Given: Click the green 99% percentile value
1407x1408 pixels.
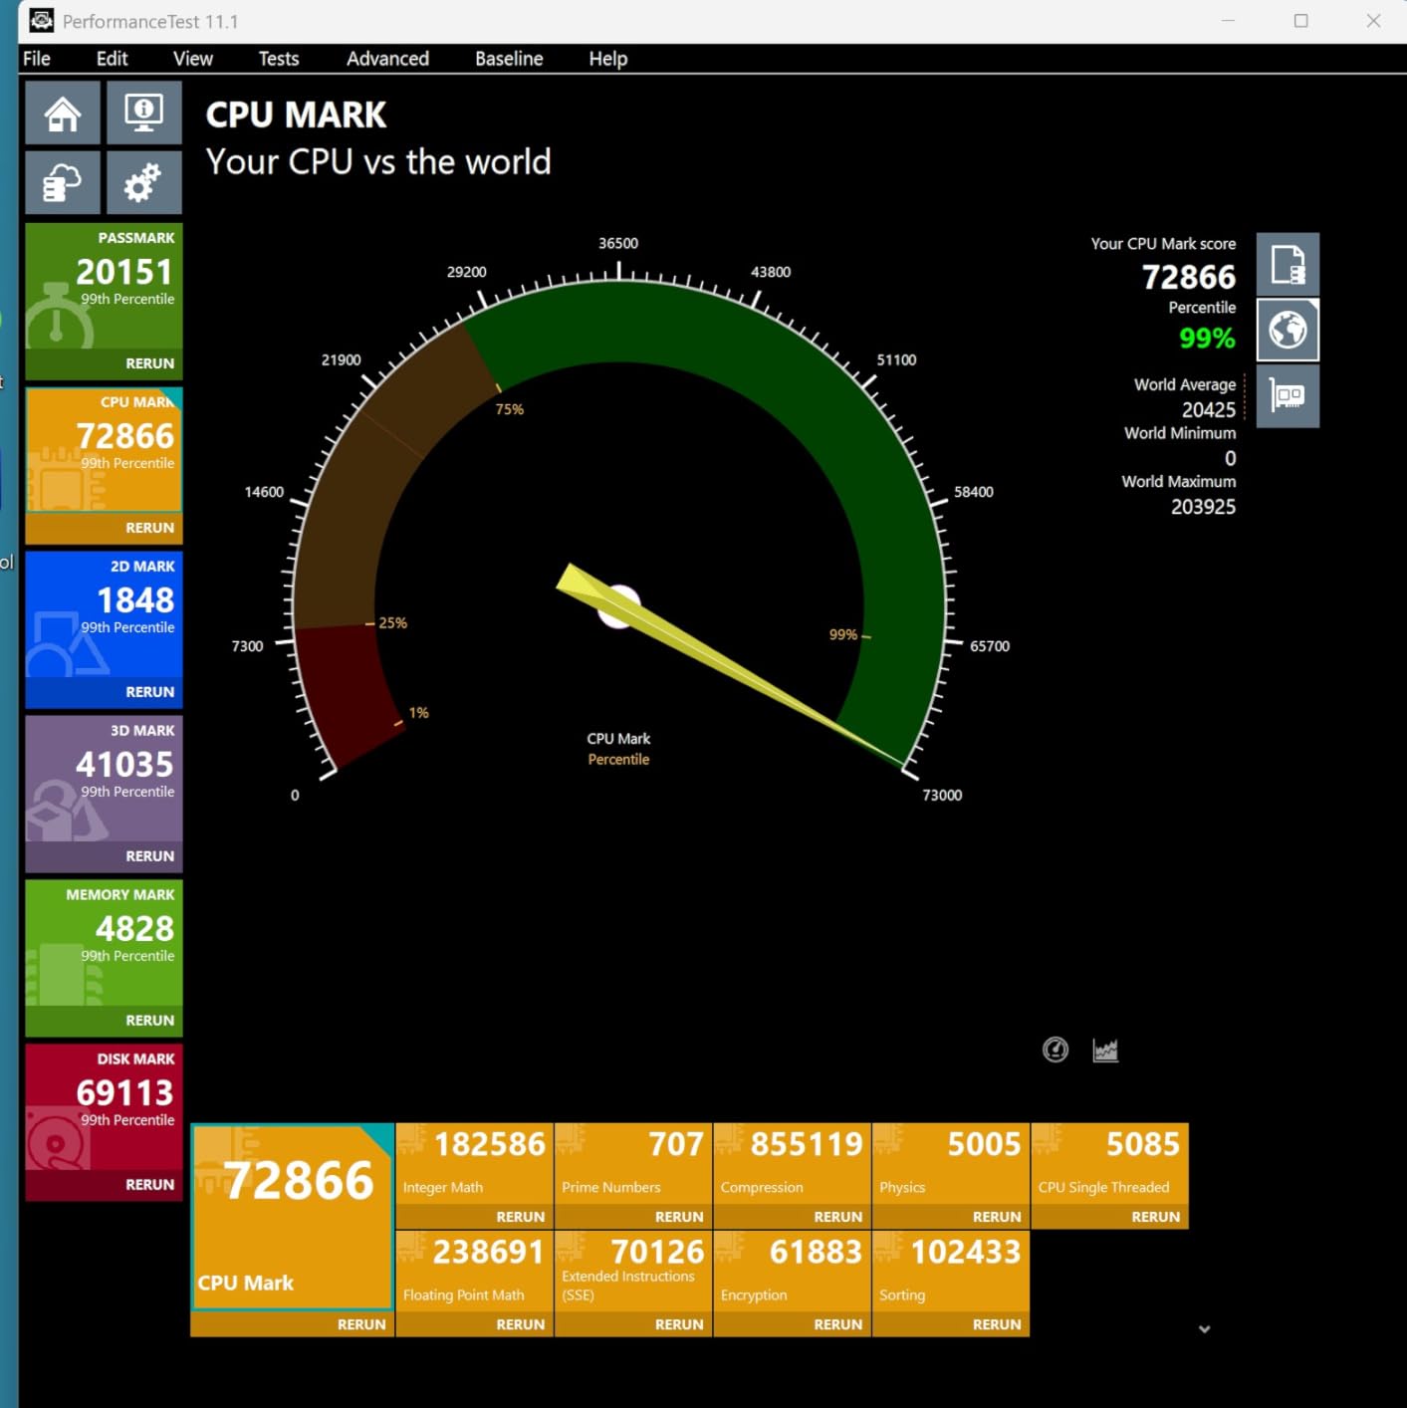Looking at the screenshot, I should pyautogui.click(x=1207, y=339).
